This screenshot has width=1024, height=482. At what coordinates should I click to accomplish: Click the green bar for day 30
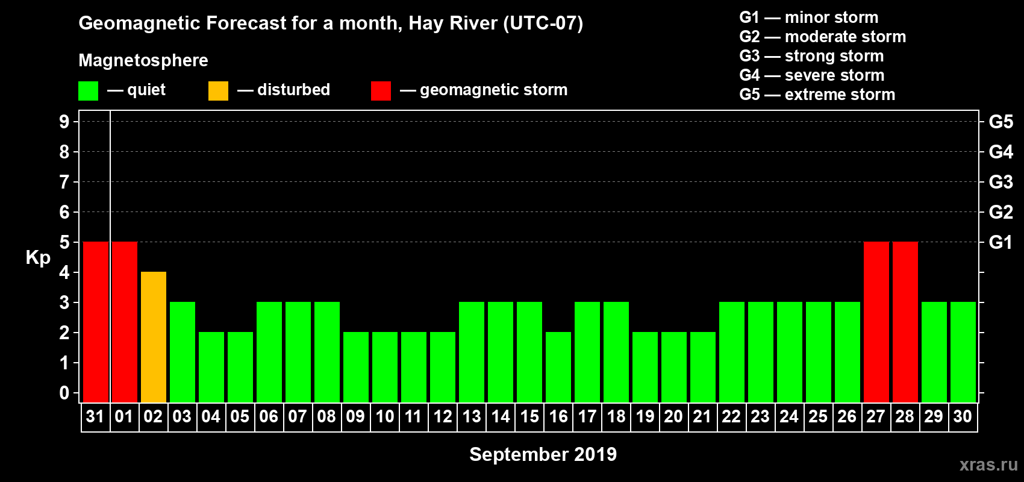pos(963,352)
